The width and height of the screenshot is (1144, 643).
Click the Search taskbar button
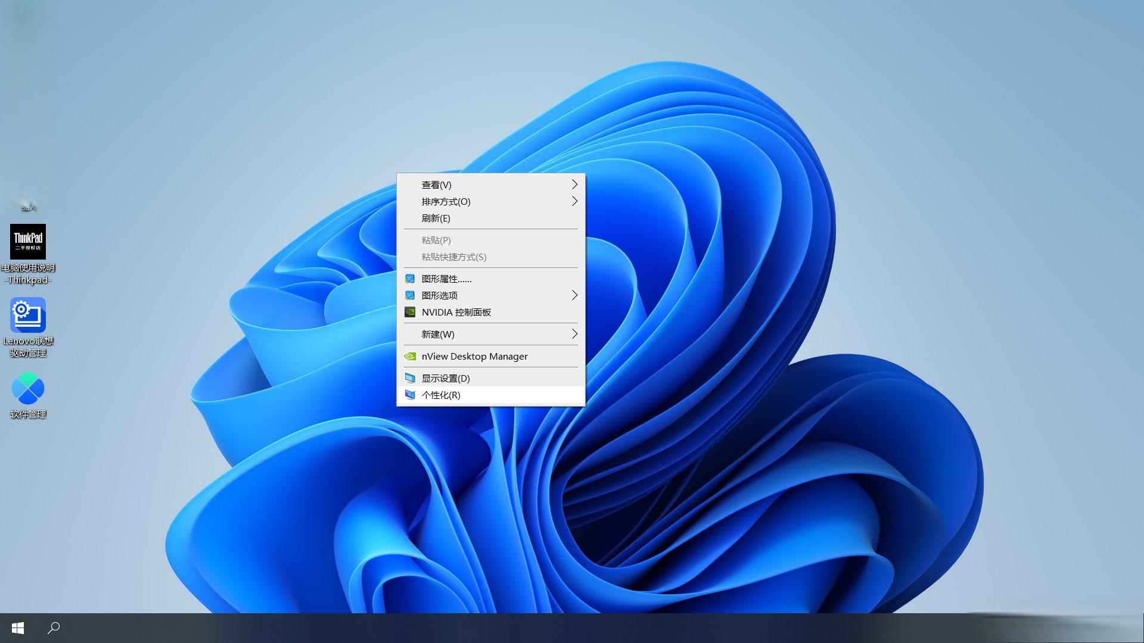click(x=54, y=628)
